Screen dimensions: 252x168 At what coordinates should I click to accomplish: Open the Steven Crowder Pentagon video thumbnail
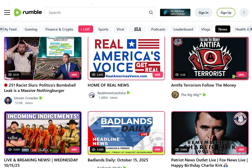pos(43,58)
